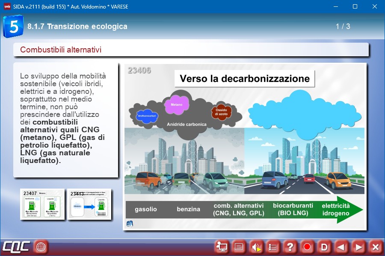385x256 pixels.
Task: Click the CQC logo
Action: coord(16,247)
